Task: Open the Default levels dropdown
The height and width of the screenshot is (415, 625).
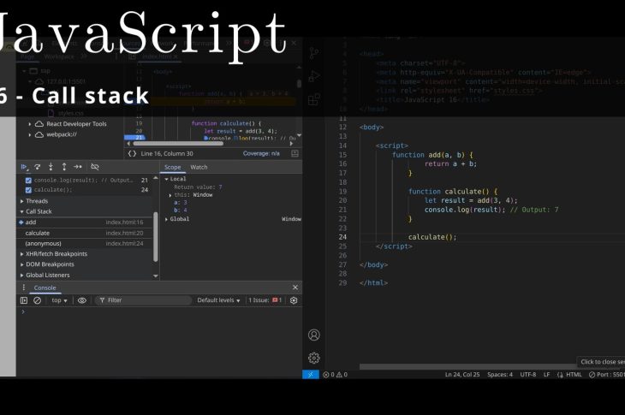Action: point(218,300)
